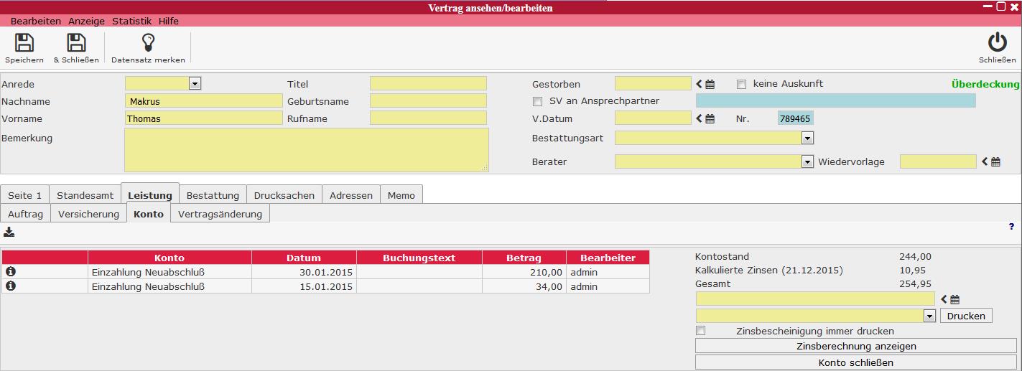Check SV an Ansprechpartner checkbox
Screen dimensions: 1022x371
click(537, 101)
